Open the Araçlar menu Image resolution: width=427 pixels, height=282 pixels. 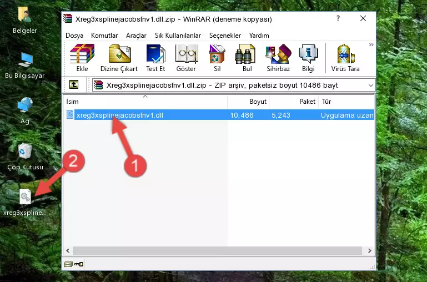point(136,36)
